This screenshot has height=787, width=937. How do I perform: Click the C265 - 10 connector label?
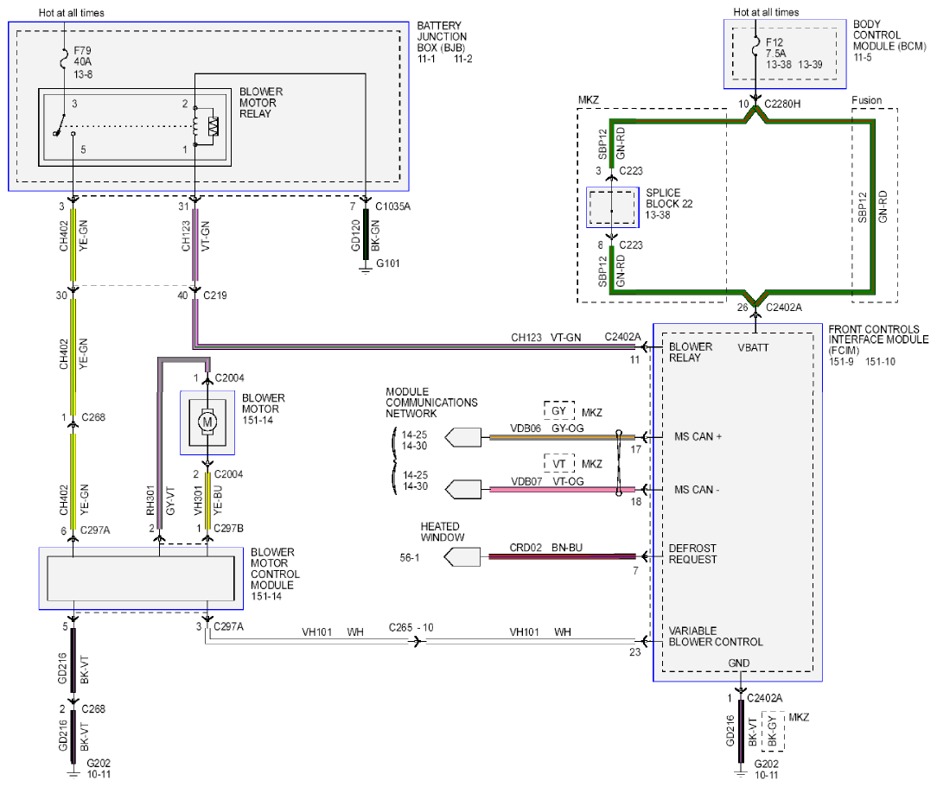(411, 627)
